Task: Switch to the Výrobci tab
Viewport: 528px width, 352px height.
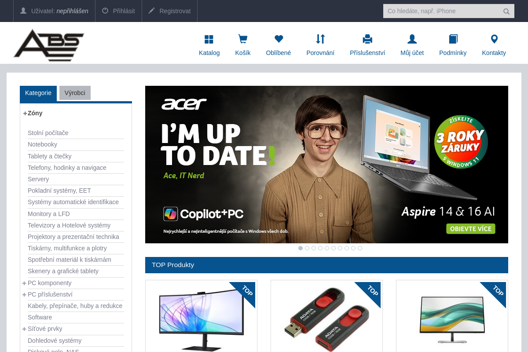Action: pyautogui.click(x=75, y=93)
